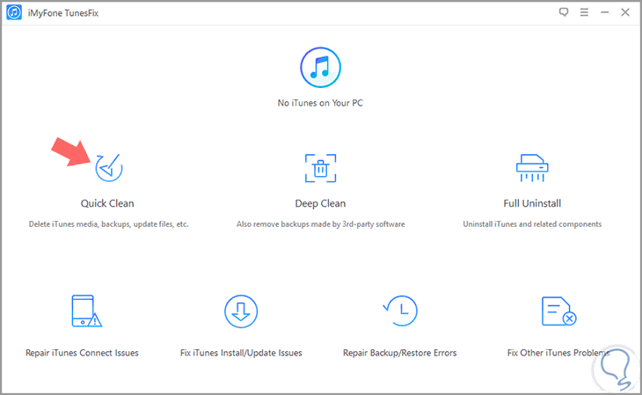The height and width of the screenshot is (395, 642).
Task: Minimize the TunesFix window
Action: (605, 12)
